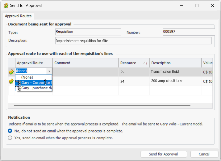221x161 pixels.
Task: Select the No email notification option
Action: click(x=10, y=131)
